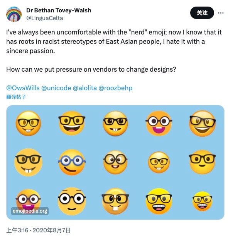This screenshot has height=237, width=228.
Task: Open the @roozbehp mention
Action: (115, 88)
